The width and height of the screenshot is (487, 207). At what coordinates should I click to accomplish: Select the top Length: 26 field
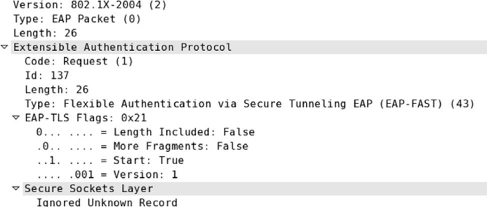45,33
